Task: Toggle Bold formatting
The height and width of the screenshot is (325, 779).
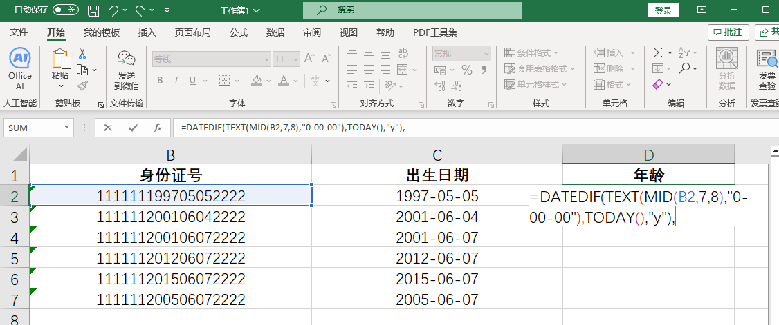Action: point(160,80)
